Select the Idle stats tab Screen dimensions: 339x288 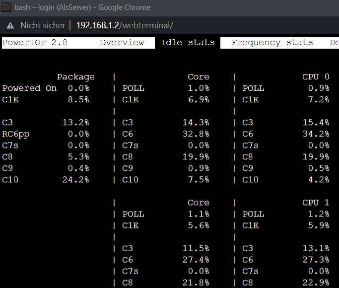click(x=188, y=43)
